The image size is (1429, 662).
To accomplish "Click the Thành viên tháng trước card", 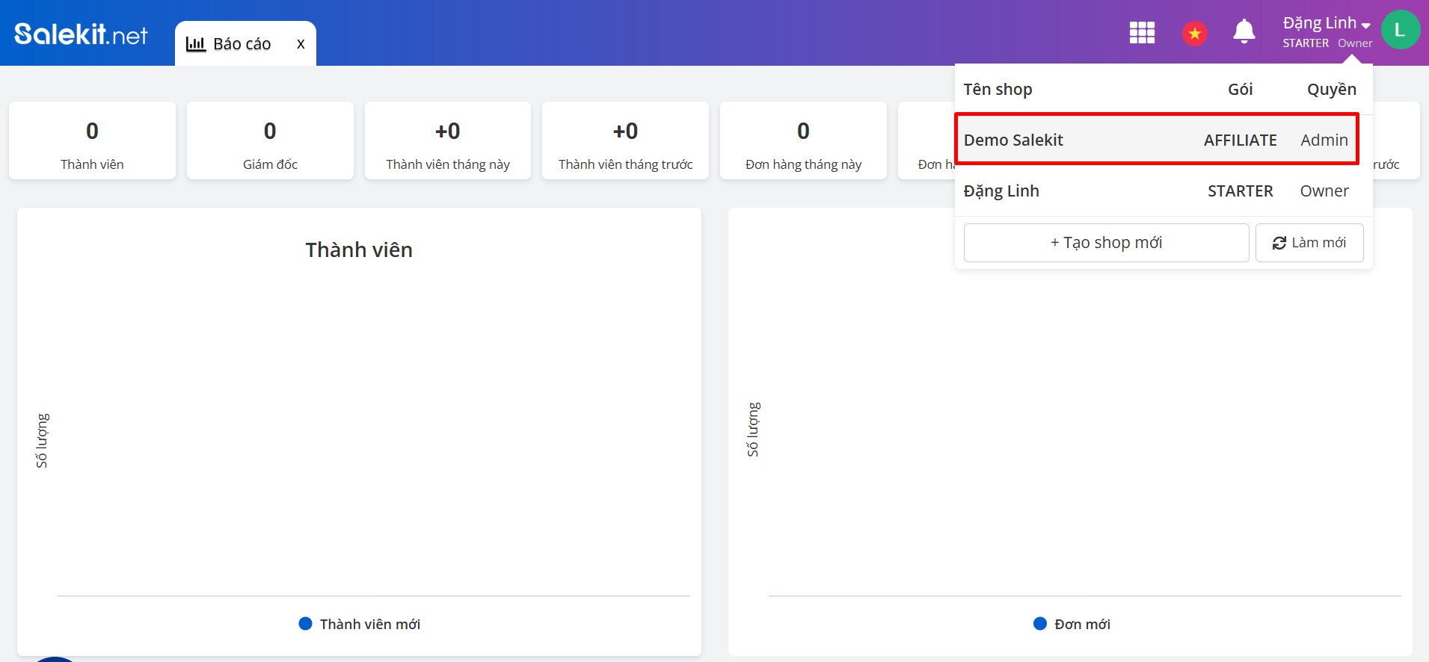I will pyautogui.click(x=625, y=140).
